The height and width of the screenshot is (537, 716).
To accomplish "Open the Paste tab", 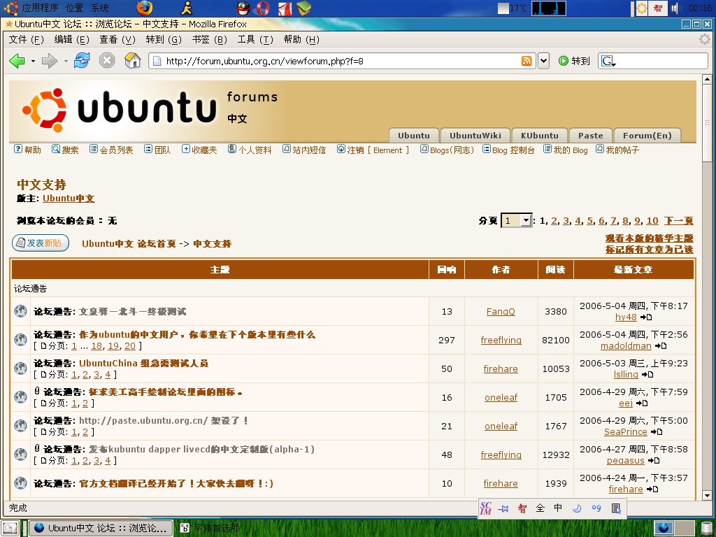I will (x=590, y=136).
